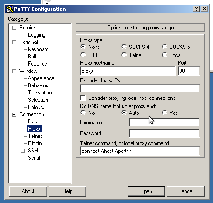Close the PuTTY Configuration dialog with X
213x203 pixels.
pyautogui.click(x=204, y=9)
